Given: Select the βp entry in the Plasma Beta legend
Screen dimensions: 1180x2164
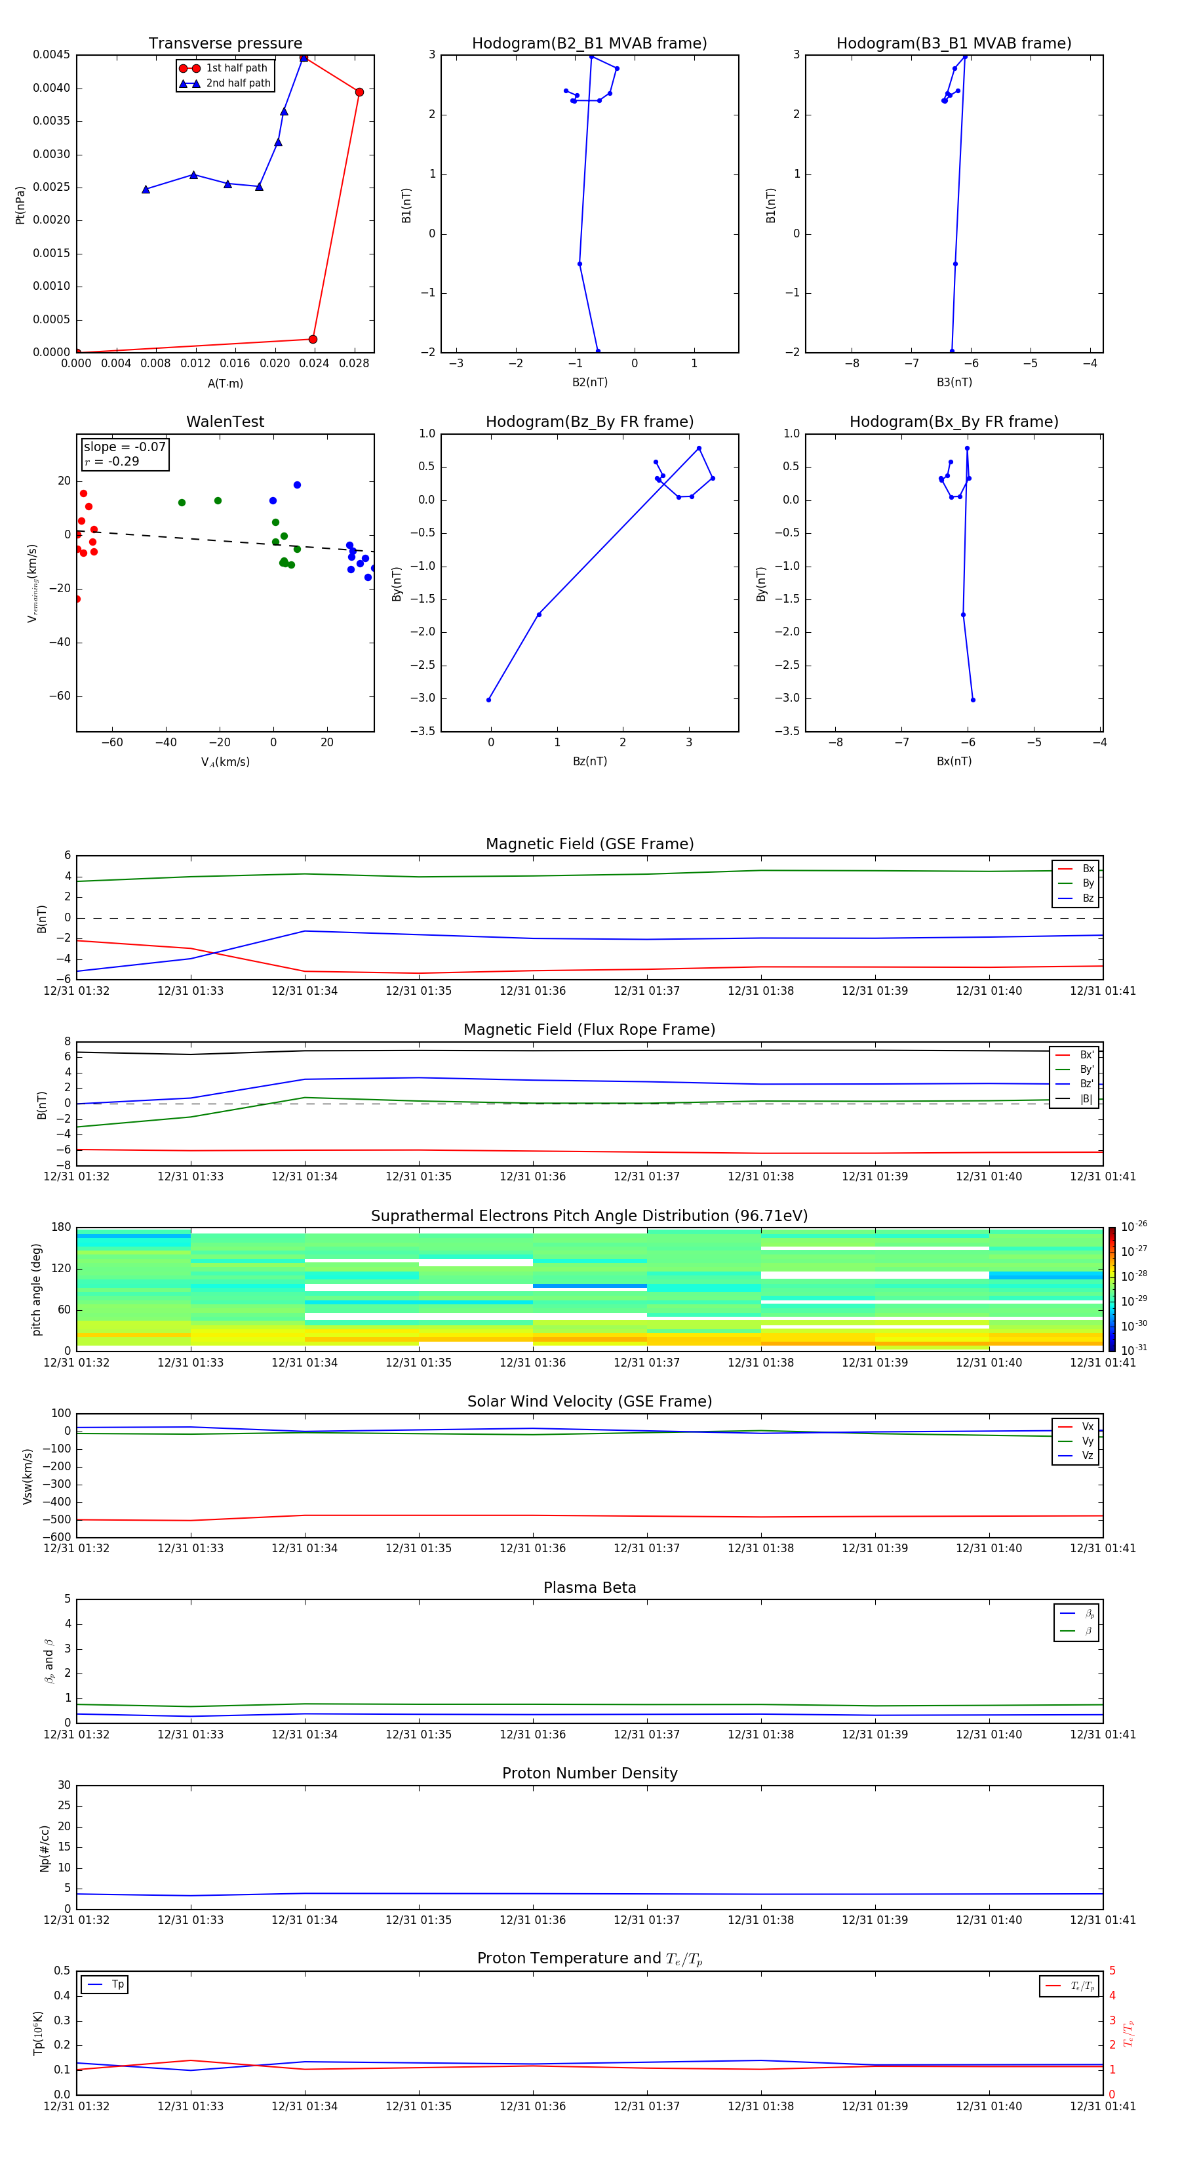Looking at the screenshot, I should coord(1076,1613).
